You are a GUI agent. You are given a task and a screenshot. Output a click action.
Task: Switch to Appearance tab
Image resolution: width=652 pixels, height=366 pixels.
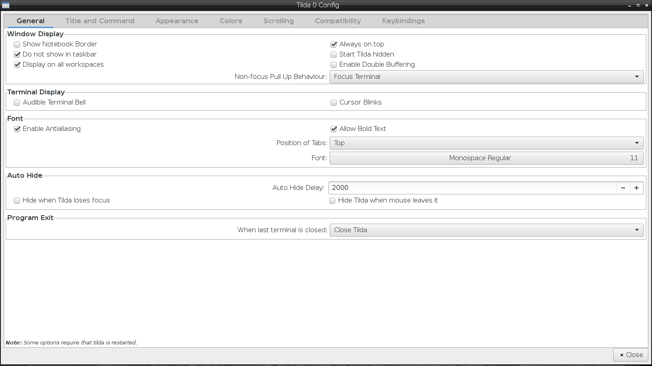177,21
